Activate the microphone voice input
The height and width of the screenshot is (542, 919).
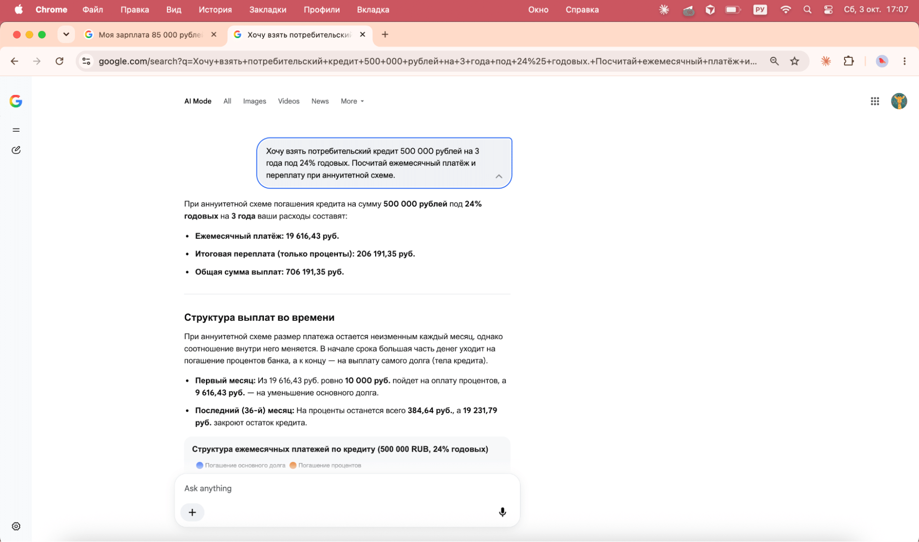(502, 512)
